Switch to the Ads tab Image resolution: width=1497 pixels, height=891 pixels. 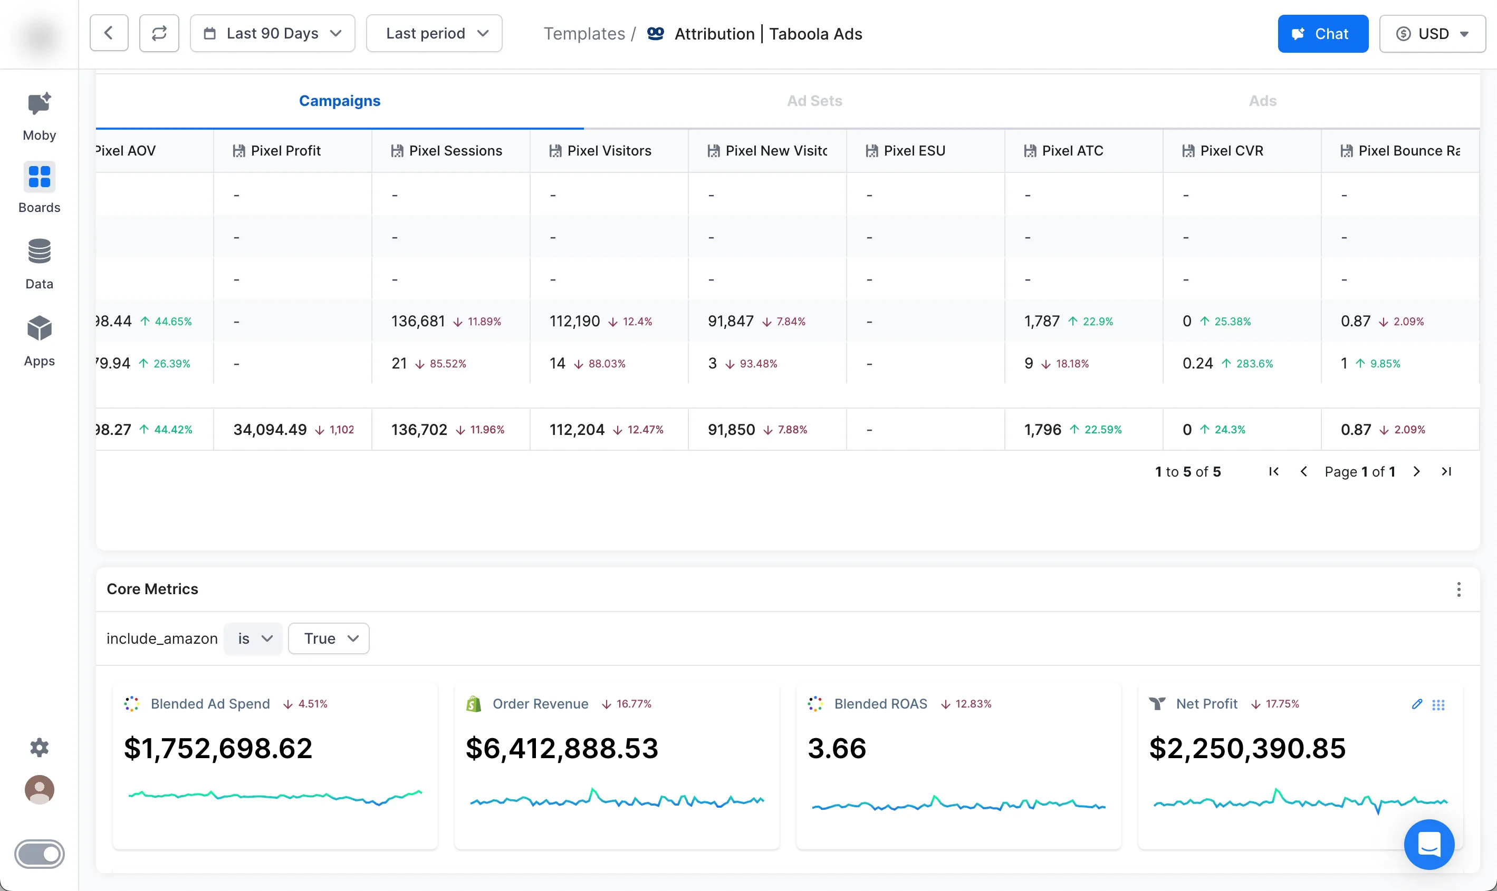(1262, 101)
